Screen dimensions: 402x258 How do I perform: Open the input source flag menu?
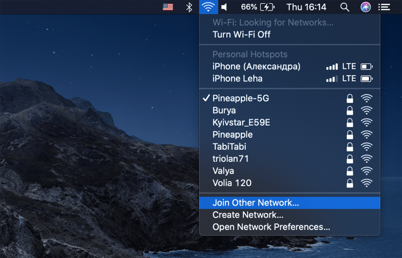pos(168,7)
